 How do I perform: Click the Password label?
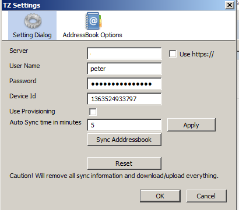[23, 81]
